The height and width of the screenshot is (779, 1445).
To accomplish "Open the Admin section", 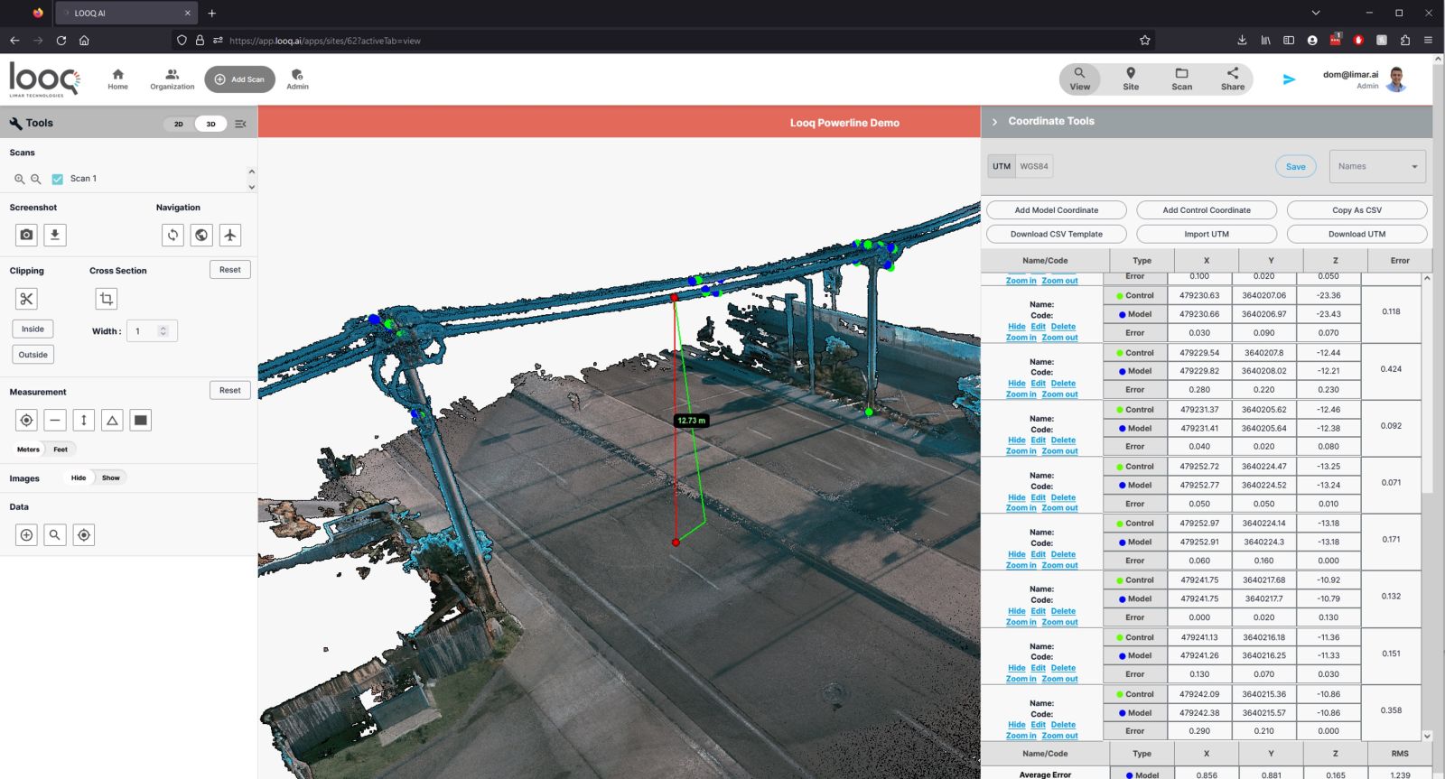I will [297, 79].
